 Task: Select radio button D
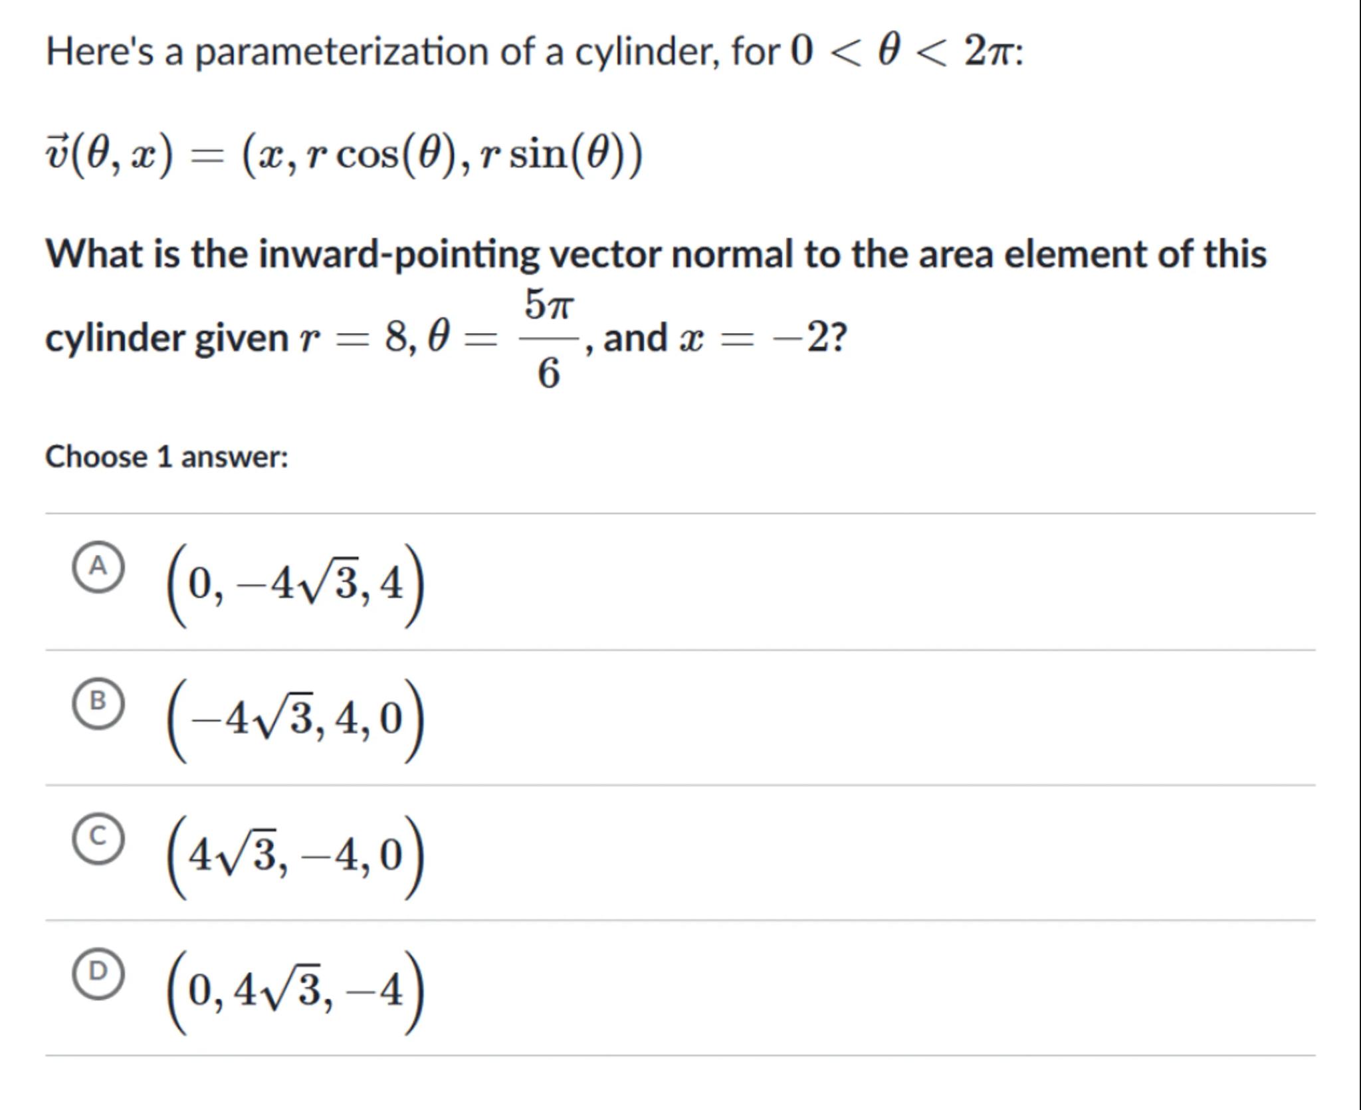point(98,973)
